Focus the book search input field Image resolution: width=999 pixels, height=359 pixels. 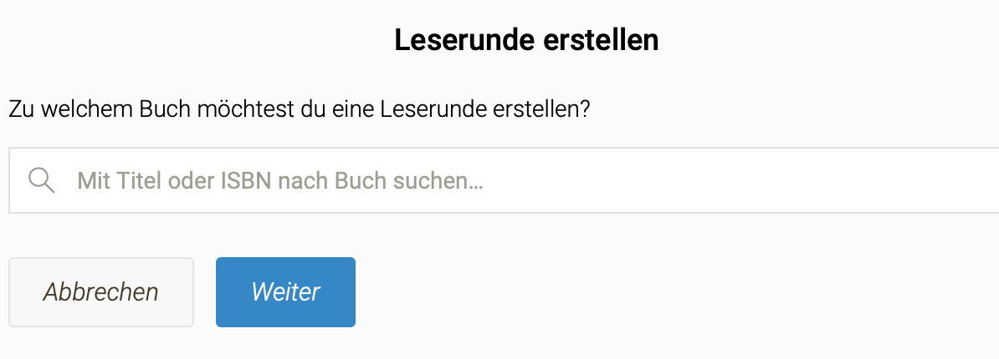coord(502,180)
